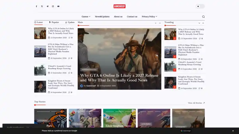239x134 pixels.
Task: Click Trending up chevron
Action: tap(203, 23)
